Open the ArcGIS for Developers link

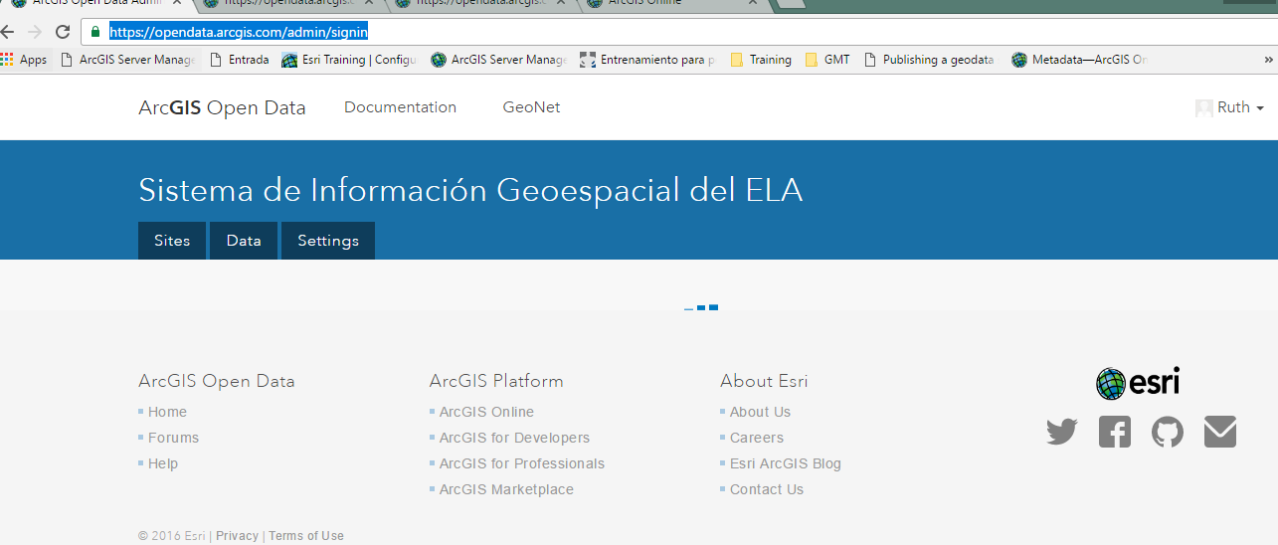point(514,438)
